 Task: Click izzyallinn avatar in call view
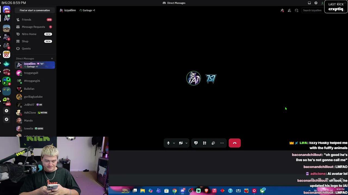click(194, 78)
